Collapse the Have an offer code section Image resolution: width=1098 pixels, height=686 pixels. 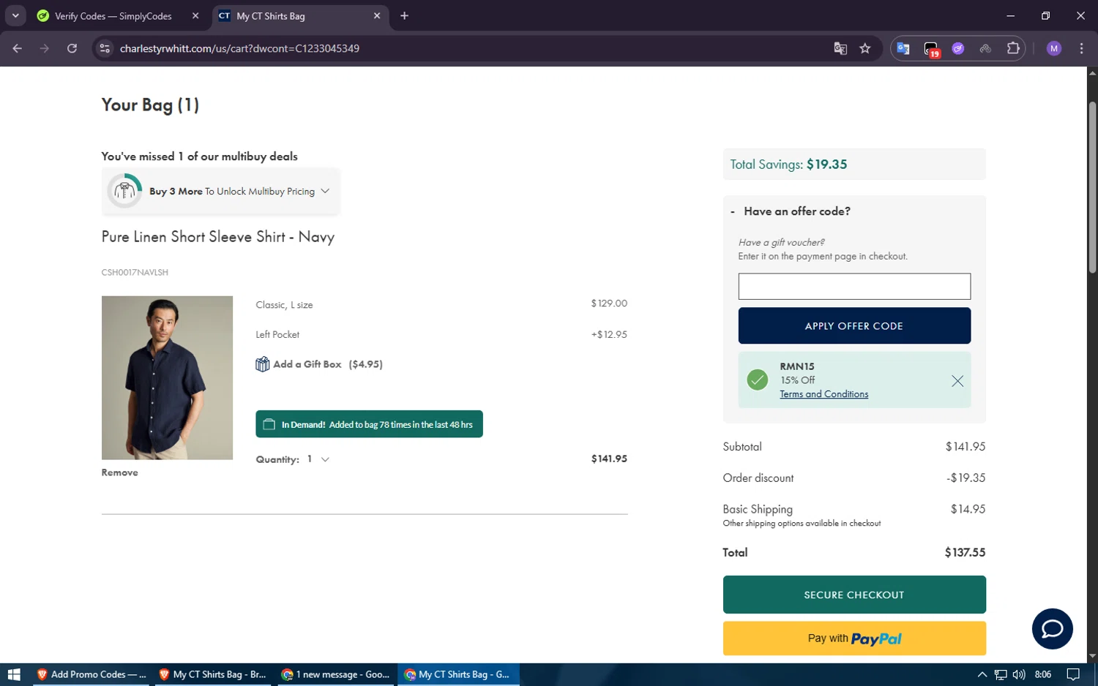point(791,211)
